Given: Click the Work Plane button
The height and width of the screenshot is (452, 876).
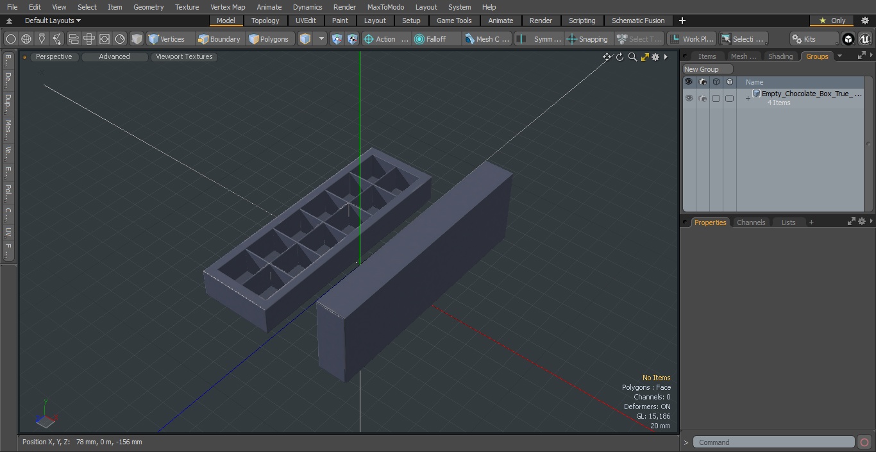Looking at the screenshot, I should 691,39.
